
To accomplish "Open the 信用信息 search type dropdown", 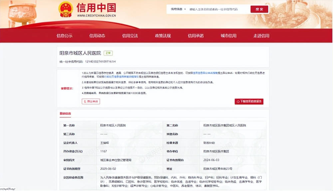I will pyautogui.click(x=178, y=9).
